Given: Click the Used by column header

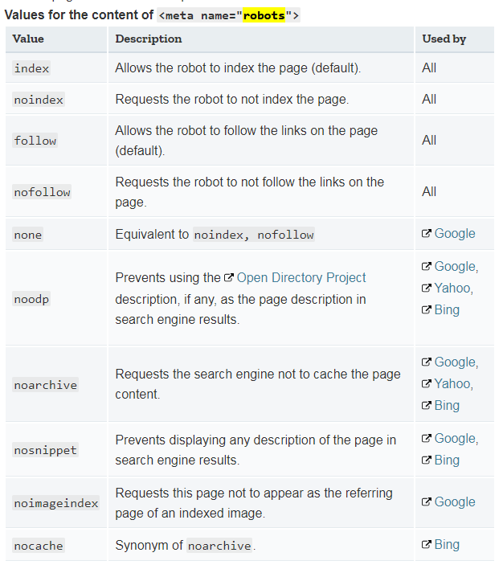Looking at the screenshot, I should [x=444, y=39].
